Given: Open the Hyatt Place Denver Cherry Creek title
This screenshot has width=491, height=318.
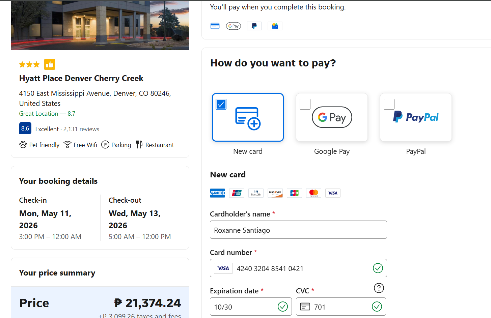Looking at the screenshot, I should pyautogui.click(x=81, y=78).
